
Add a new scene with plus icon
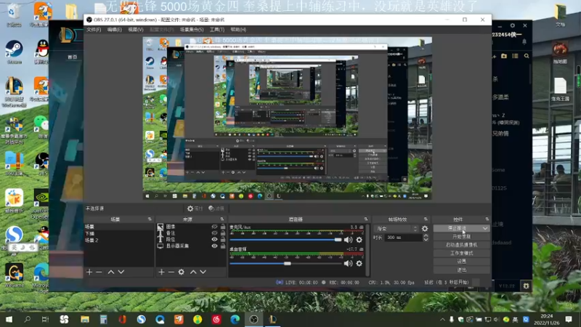(x=89, y=272)
